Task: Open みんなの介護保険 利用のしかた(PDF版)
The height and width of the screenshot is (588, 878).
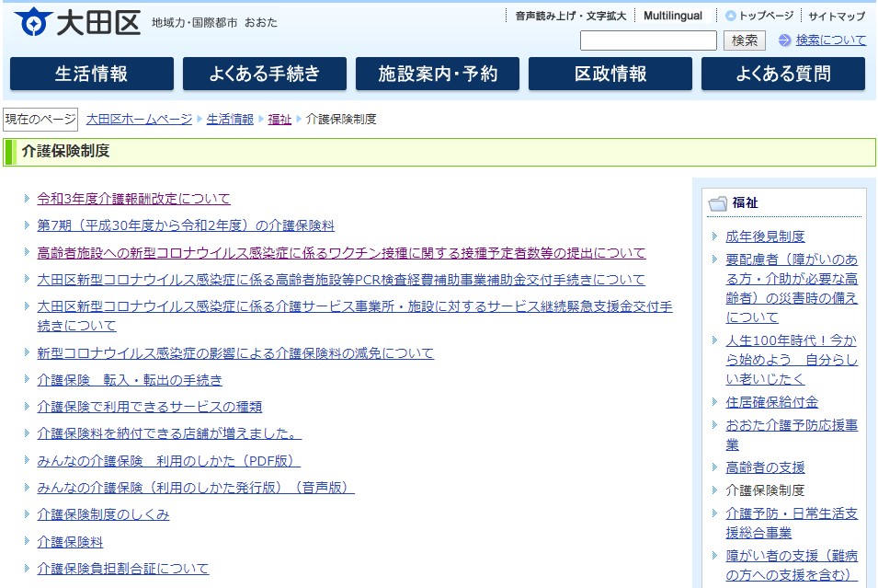Action: [168, 461]
